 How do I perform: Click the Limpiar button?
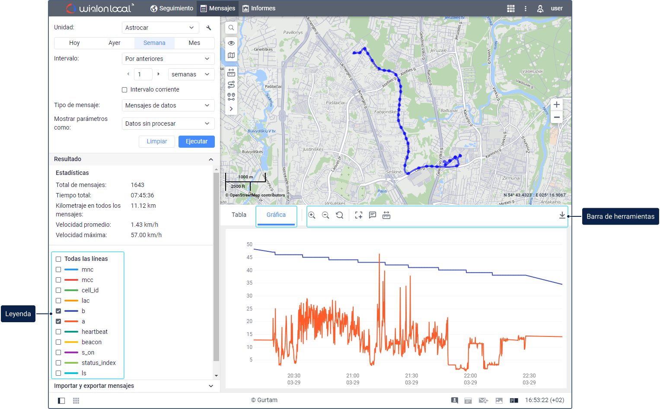pos(157,142)
